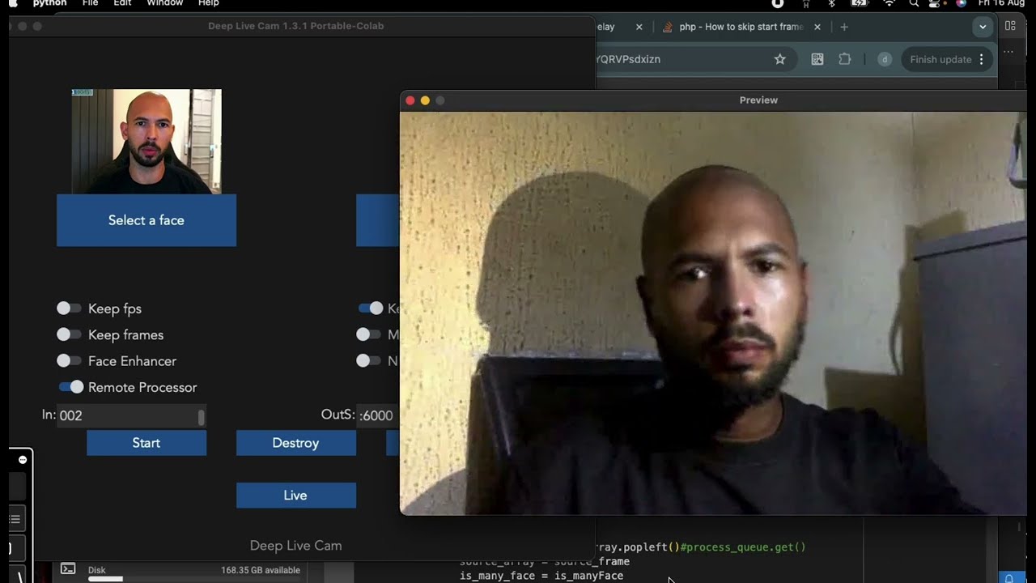This screenshot has width=1036, height=583.
Task: Close the Preview window
Action: (410, 100)
